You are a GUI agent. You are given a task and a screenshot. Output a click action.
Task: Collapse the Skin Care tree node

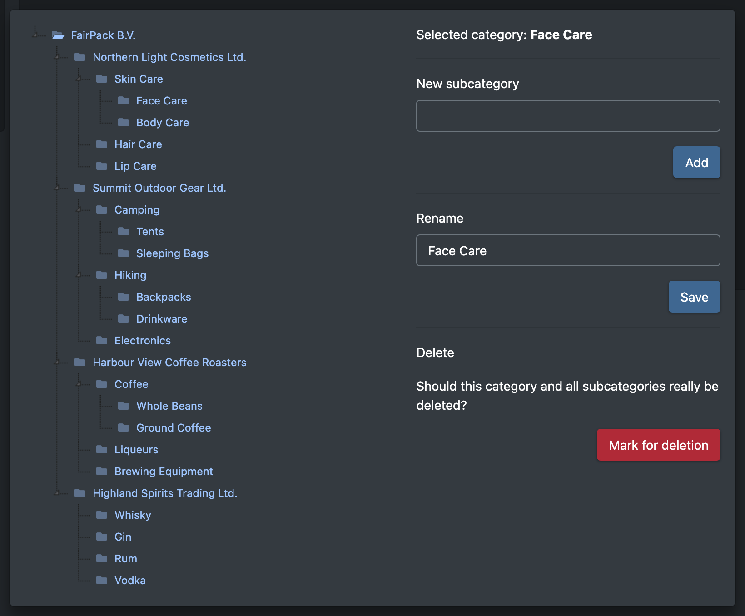[x=79, y=79]
